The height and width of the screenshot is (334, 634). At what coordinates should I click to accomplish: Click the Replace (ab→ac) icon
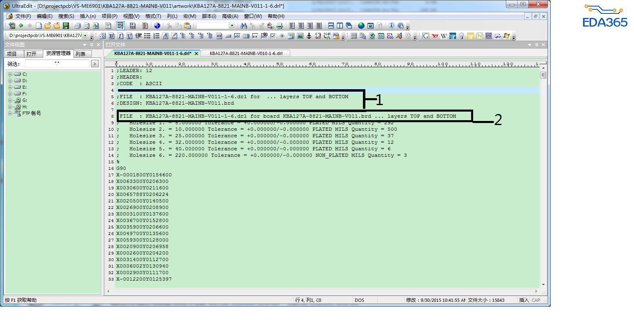point(270,26)
